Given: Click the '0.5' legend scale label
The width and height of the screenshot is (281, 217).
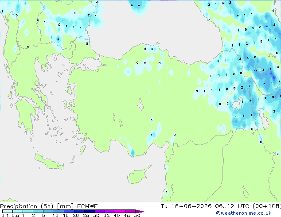Looking at the screenshot, I should 16,215.
